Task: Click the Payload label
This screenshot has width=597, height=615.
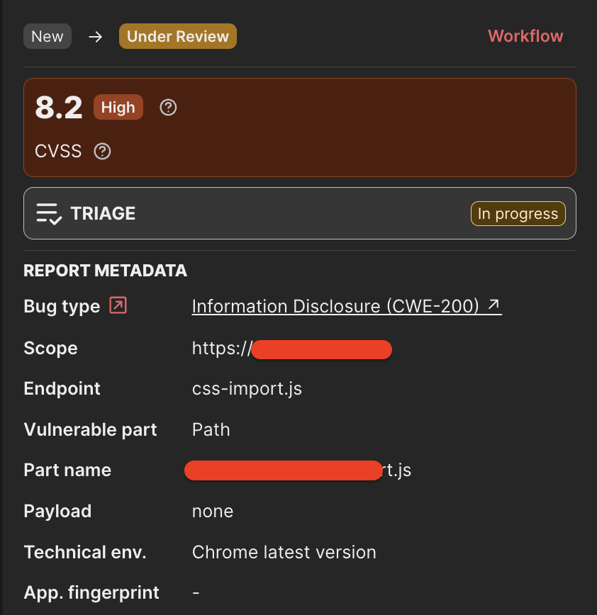Action: (57, 511)
